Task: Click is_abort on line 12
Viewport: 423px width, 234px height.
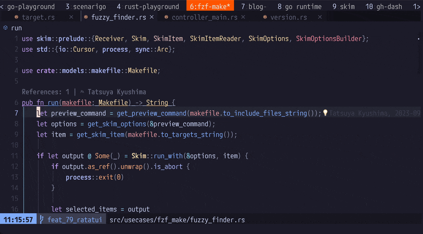Action: pyautogui.click(x=168, y=167)
